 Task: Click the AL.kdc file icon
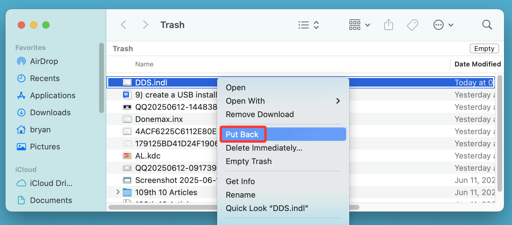click(127, 156)
